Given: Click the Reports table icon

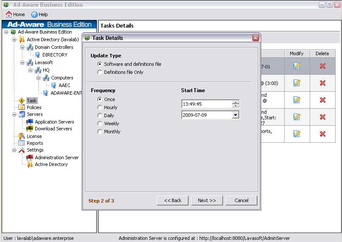Looking at the screenshot, I should [21, 143].
